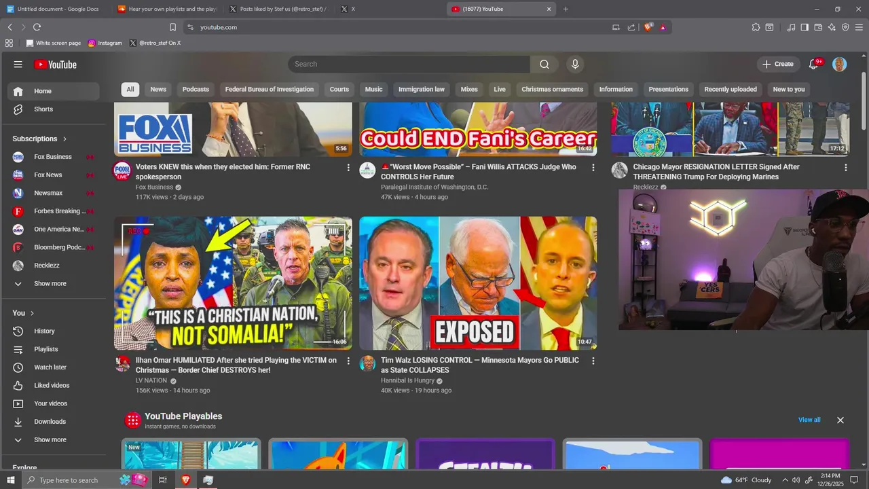Open weather 64°F Cloudy widget

click(746, 480)
